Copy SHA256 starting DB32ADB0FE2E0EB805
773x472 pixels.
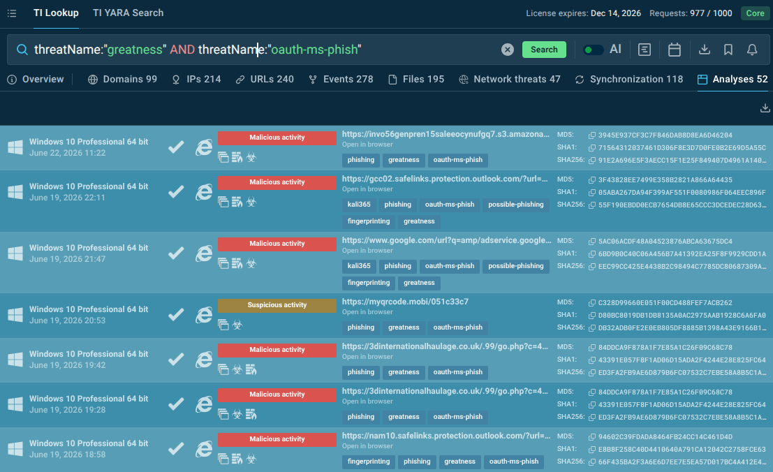pos(591,328)
